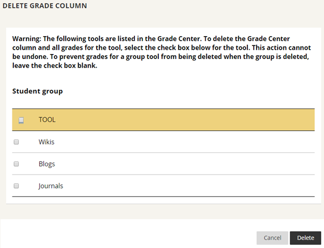Check the Blogs checkbox
The width and height of the screenshot is (324, 248).
click(16, 164)
